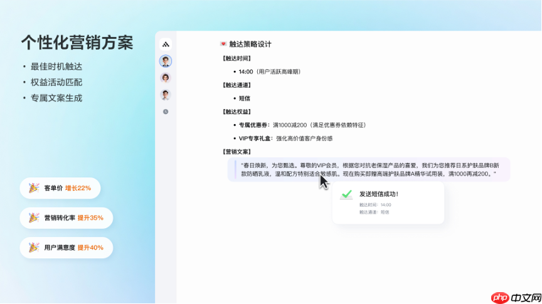Click the 触达策略设计 heading
This screenshot has width=542, height=304.
click(250, 44)
